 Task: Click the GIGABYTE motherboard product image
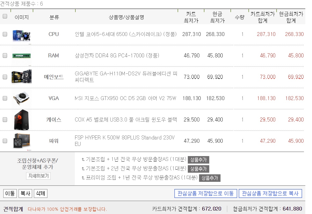click(21, 77)
